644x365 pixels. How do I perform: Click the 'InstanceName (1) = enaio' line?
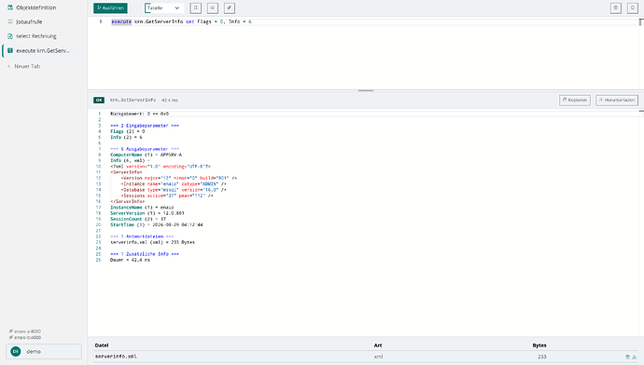coord(142,208)
